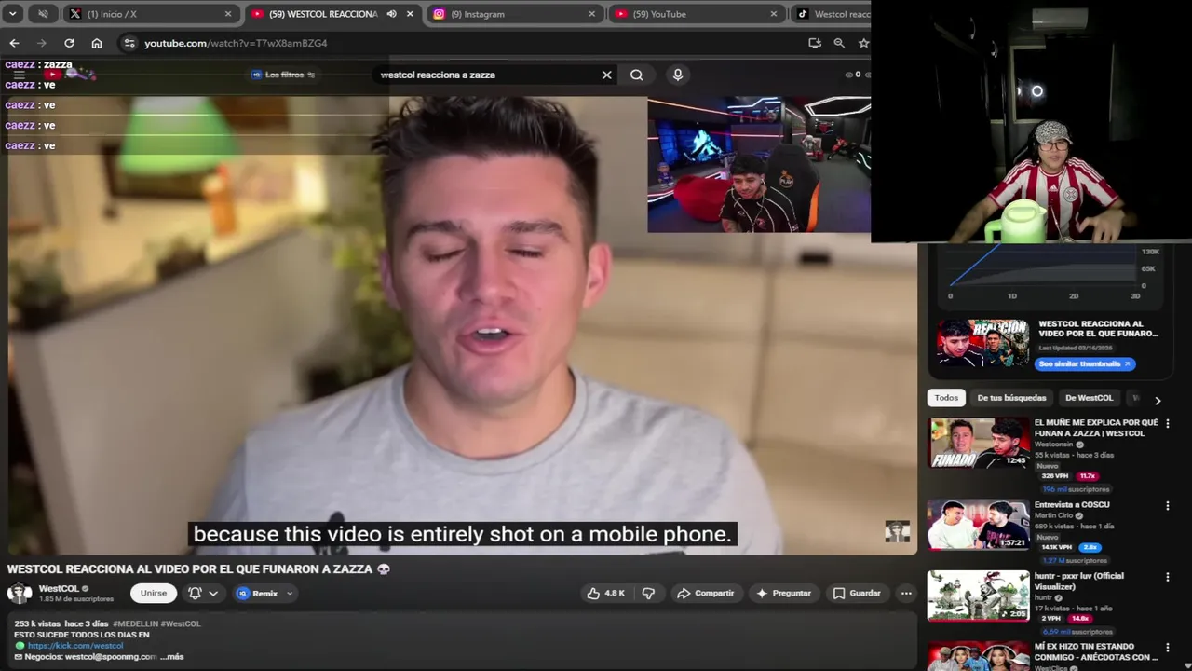Close the (59) YouTube tab
The height and width of the screenshot is (671, 1192).
[x=773, y=14]
